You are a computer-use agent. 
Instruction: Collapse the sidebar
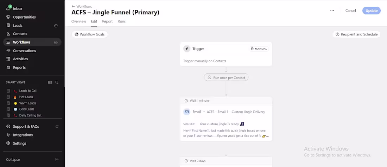(13, 159)
